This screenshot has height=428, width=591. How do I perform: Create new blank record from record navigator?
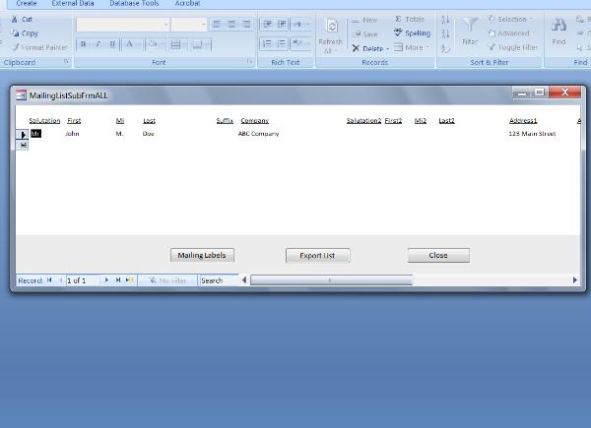coord(129,280)
